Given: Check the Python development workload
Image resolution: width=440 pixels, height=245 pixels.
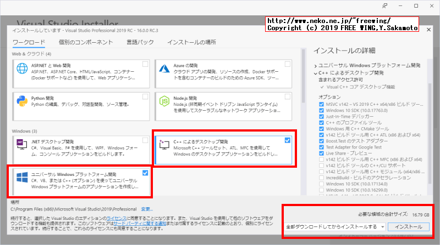Looking at the screenshot, I should (145, 97).
